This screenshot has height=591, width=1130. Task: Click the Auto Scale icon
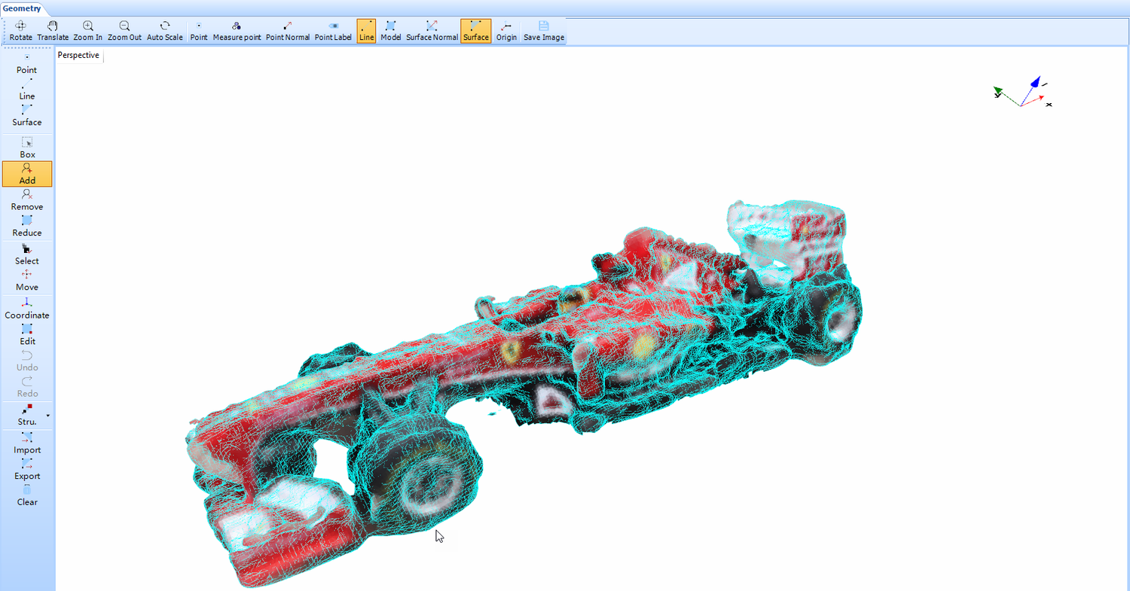click(164, 30)
